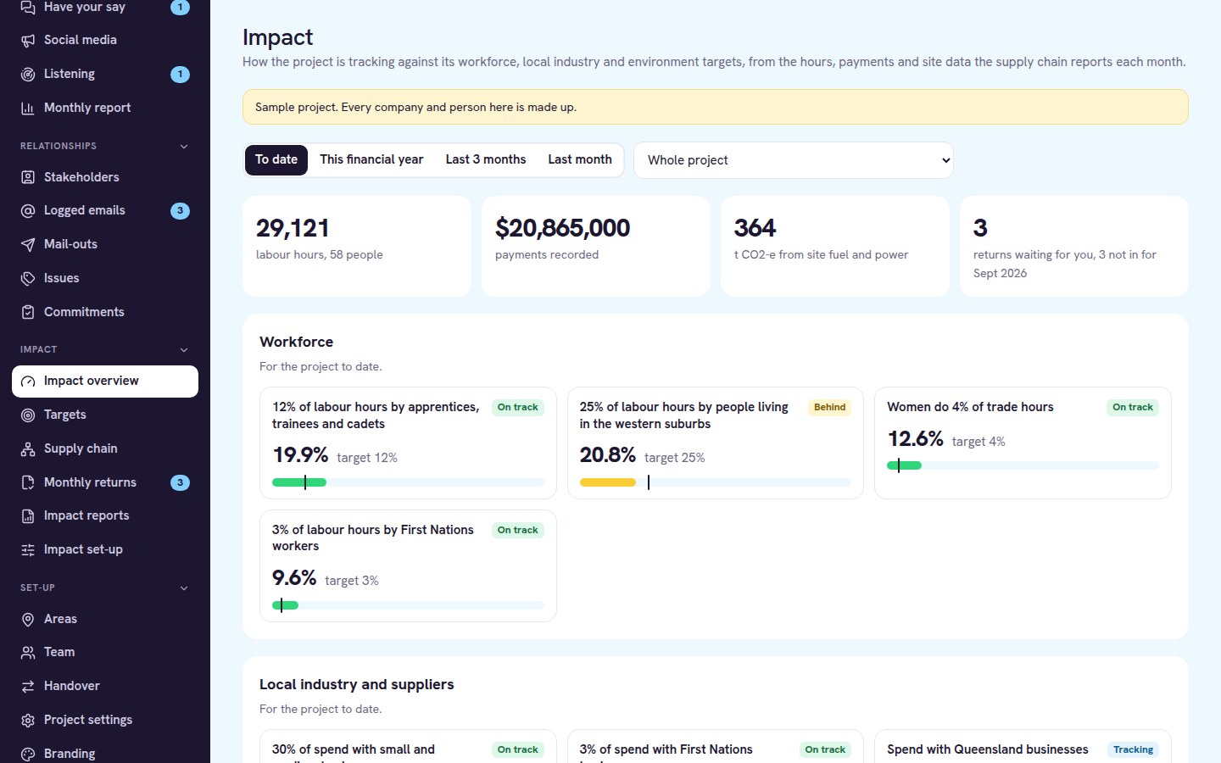Click the First Nations workers progress bar
1221x763 pixels.
(x=408, y=605)
